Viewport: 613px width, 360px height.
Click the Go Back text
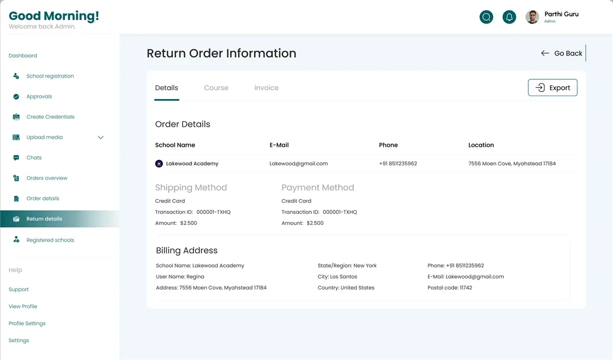[x=568, y=53]
